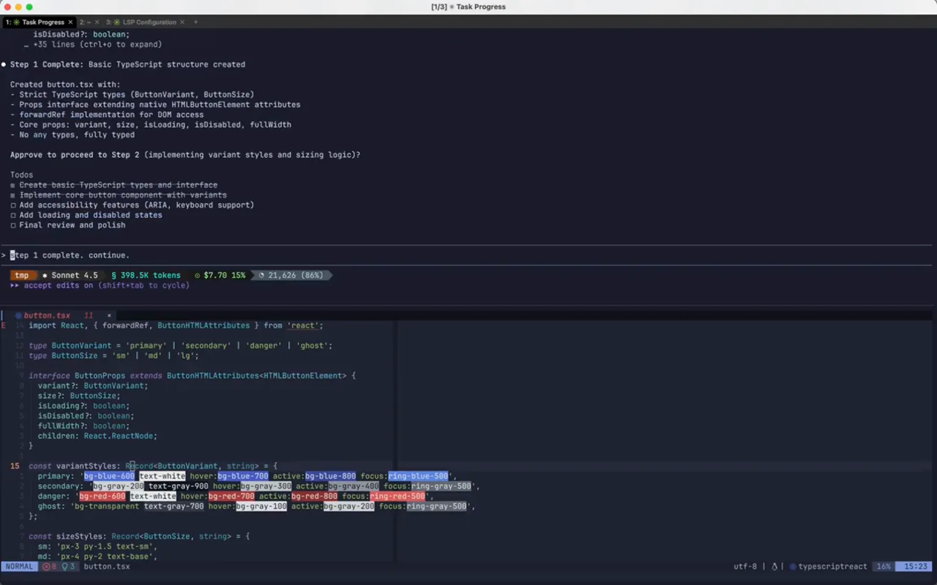Click the clock icon before 21,626

(x=262, y=276)
